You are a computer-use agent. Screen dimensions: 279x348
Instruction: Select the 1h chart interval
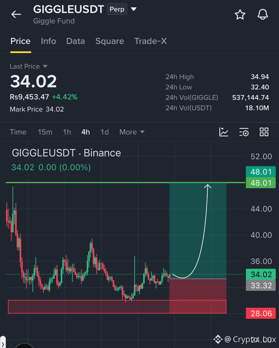click(x=67, y=132)
